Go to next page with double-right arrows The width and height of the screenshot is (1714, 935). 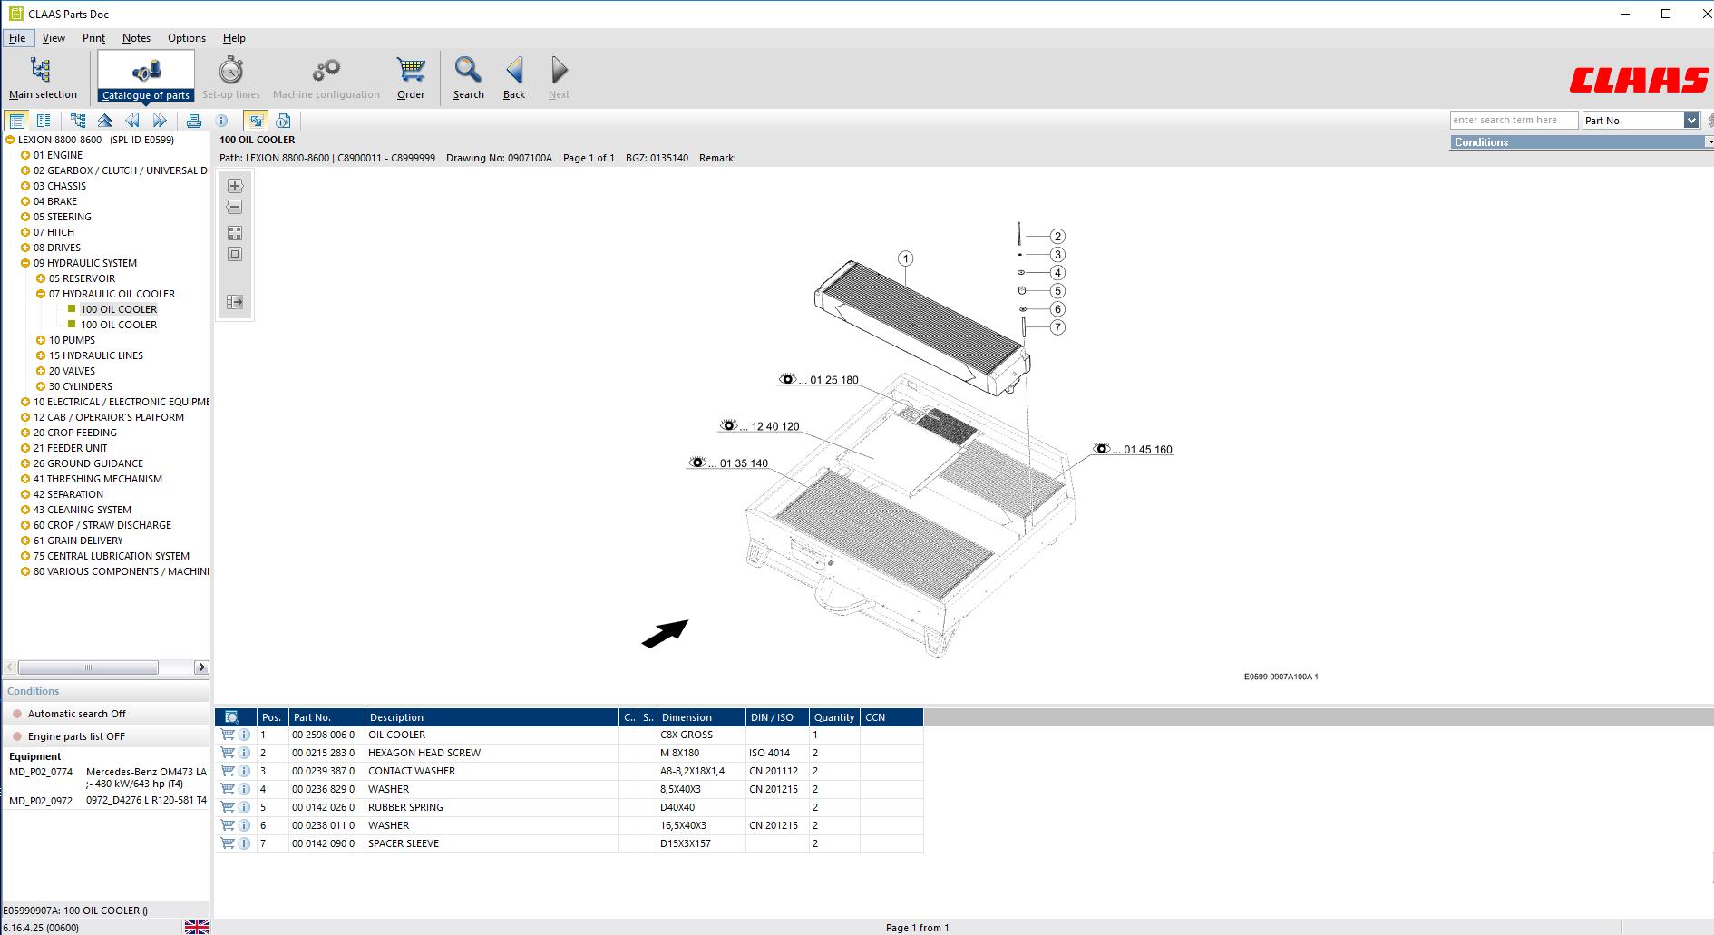point(160,121)
